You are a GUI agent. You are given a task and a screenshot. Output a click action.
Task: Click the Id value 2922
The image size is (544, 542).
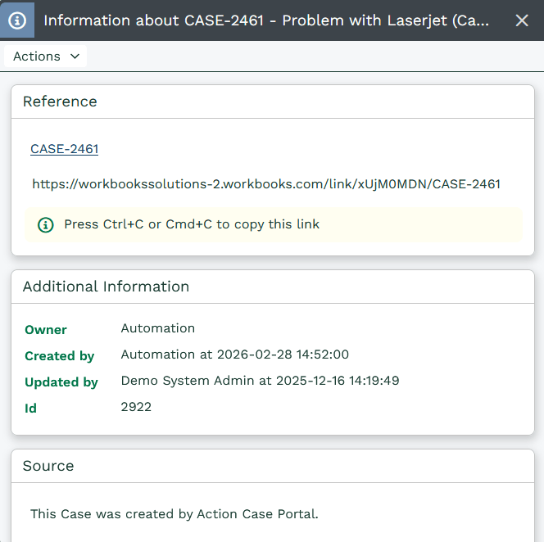[x=136, y=407]
